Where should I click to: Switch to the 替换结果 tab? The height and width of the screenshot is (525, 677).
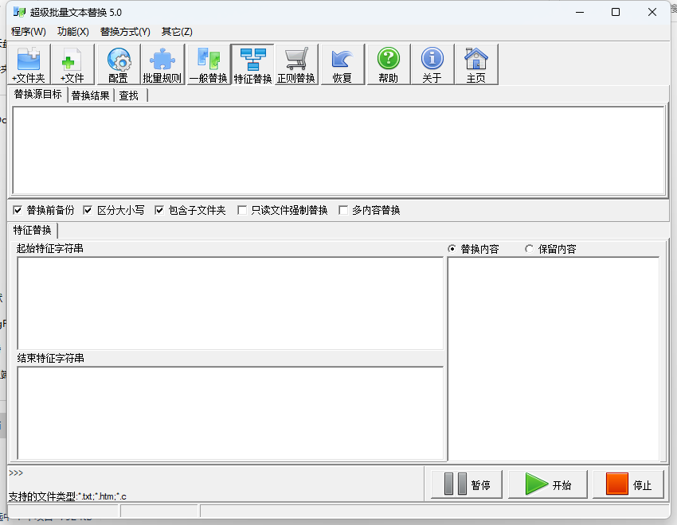(91, 95)
